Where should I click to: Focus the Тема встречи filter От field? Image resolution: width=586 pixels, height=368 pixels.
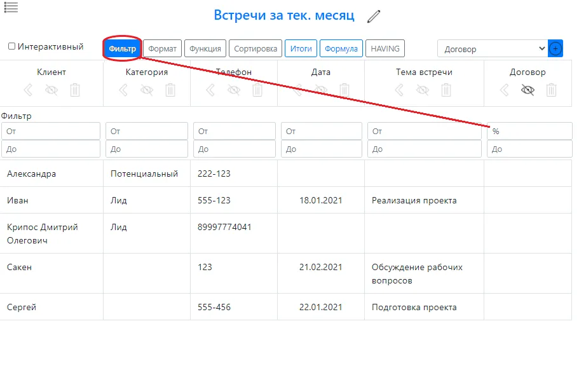[425, 131]
